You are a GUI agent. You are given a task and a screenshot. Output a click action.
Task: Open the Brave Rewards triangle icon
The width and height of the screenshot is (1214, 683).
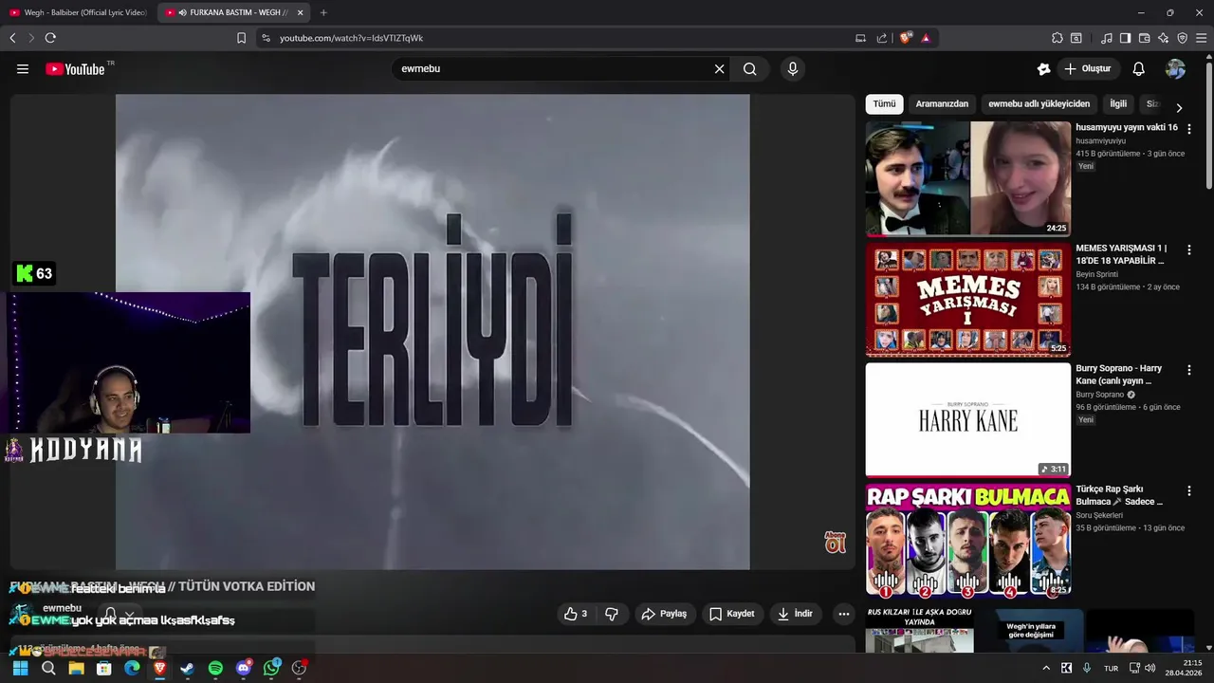tap(926, 38)
